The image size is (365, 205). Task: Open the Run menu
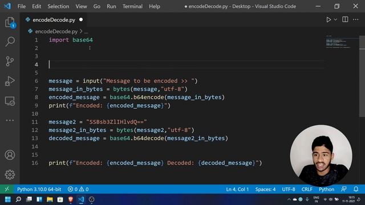111,6
